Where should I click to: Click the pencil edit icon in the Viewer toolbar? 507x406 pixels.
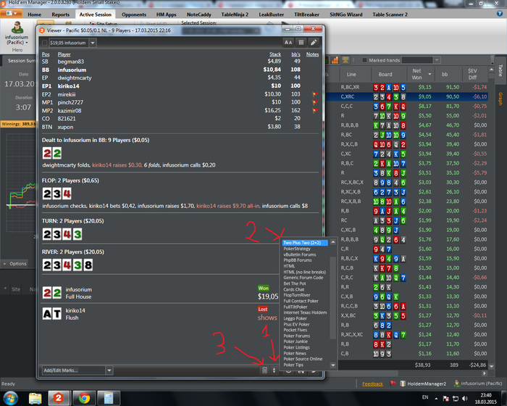314,43
